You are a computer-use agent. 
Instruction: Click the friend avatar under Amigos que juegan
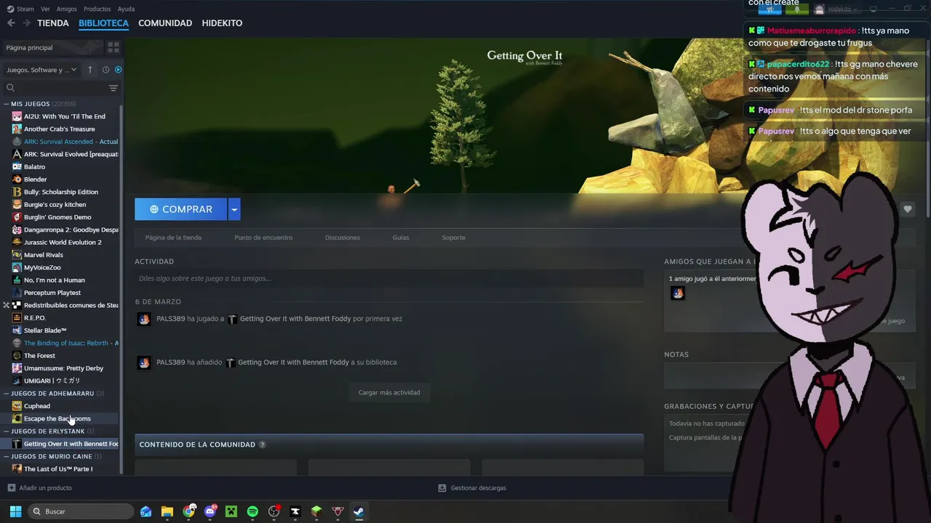[678, 293]
